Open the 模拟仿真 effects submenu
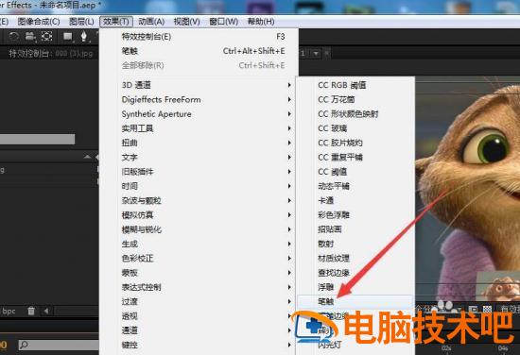 point(199,215)
